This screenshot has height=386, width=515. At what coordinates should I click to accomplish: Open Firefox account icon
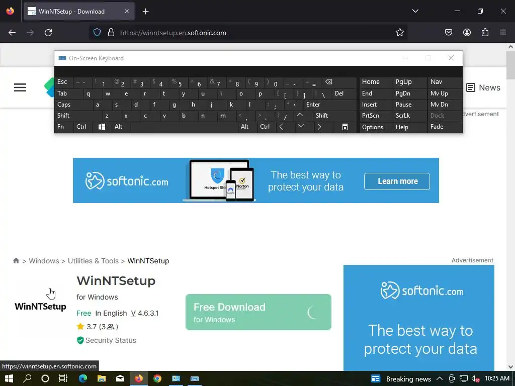tap(467, 33)
